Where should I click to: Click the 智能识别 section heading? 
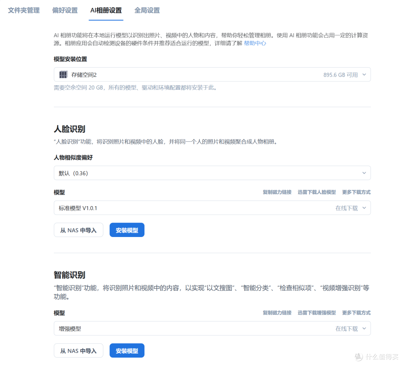(70, 275)
